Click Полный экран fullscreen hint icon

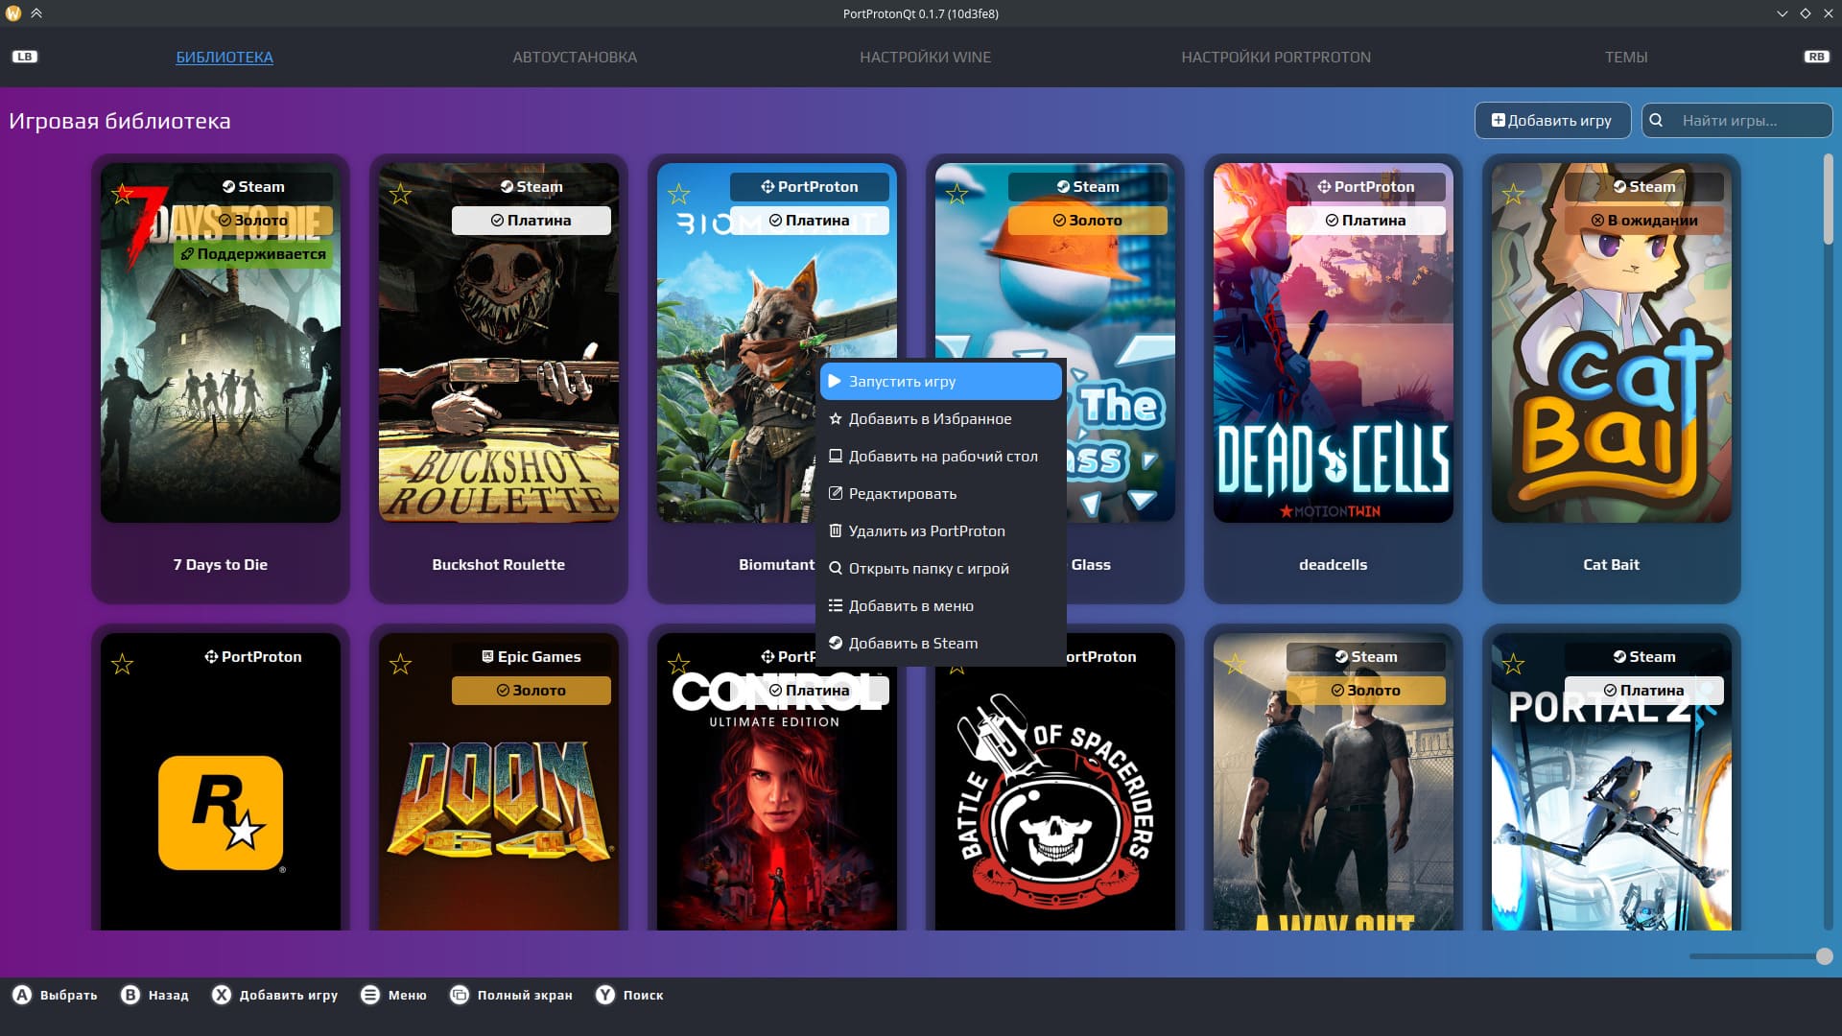[460, 995]
